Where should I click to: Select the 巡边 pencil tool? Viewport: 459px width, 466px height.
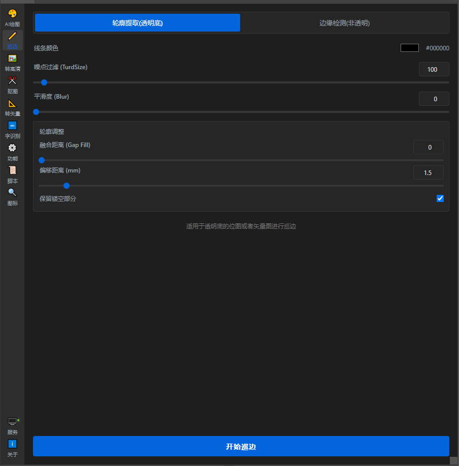[12, 37]
